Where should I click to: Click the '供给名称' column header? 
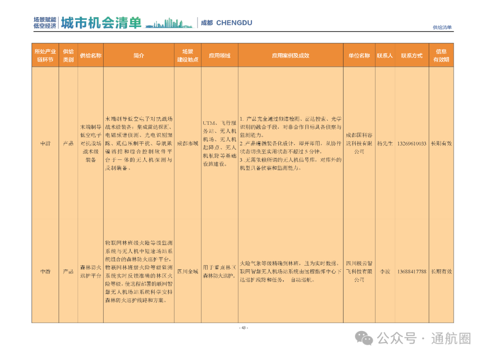pyautogui.click(x=91, y=55)
